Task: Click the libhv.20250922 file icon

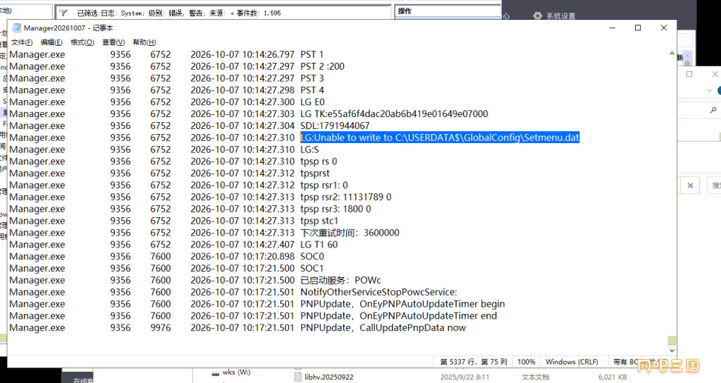Action: tap(297, 377)
